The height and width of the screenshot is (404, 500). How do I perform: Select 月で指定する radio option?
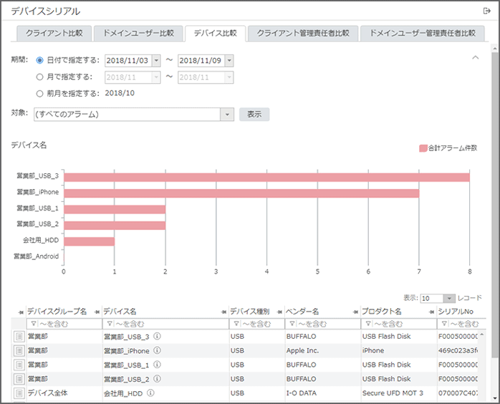(x=39, y=77)
